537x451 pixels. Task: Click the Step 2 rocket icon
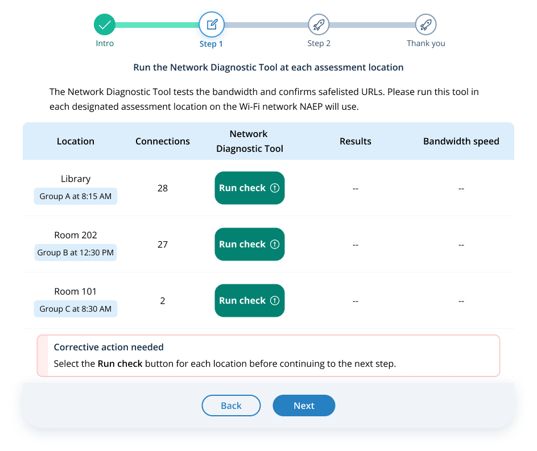(x=319, y=24)
